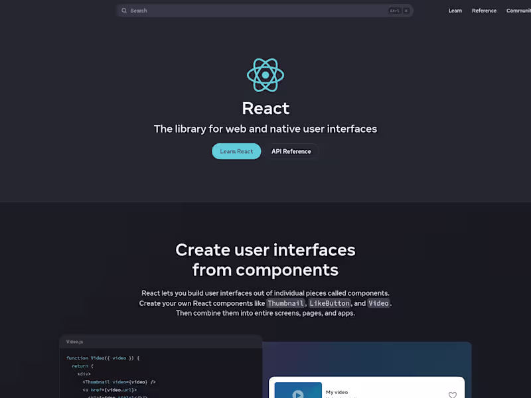The width and height of the screenshot is (531, 398).
Task: Select the Video.js file tab
Action: (74, 342)
